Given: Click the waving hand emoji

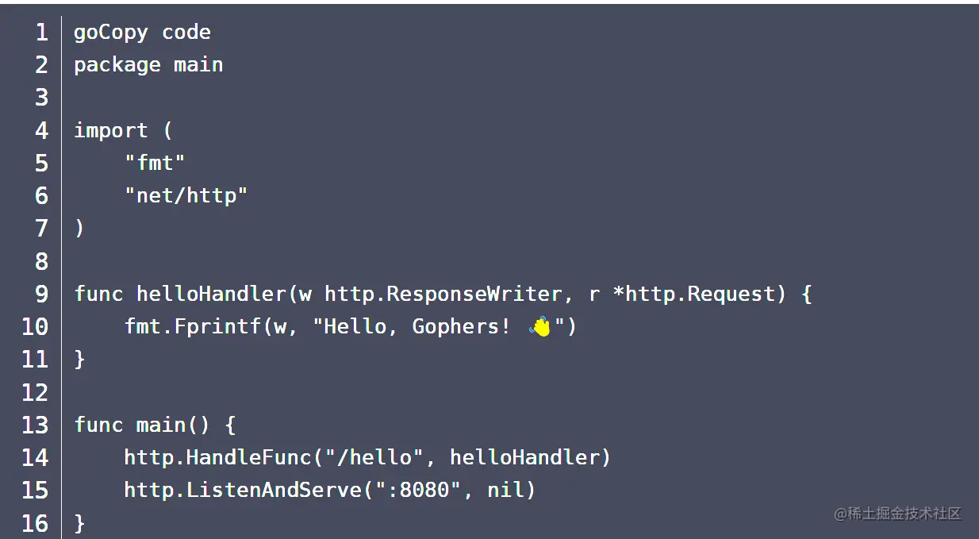Looking at the screenshot, I should point(540,326).
